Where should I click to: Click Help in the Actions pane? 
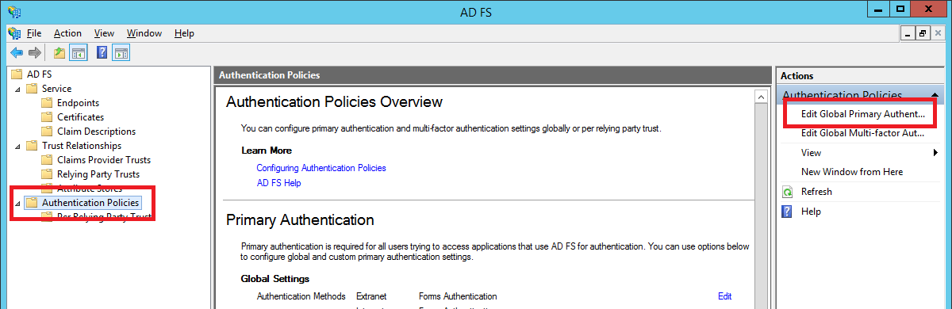(811, 212)
